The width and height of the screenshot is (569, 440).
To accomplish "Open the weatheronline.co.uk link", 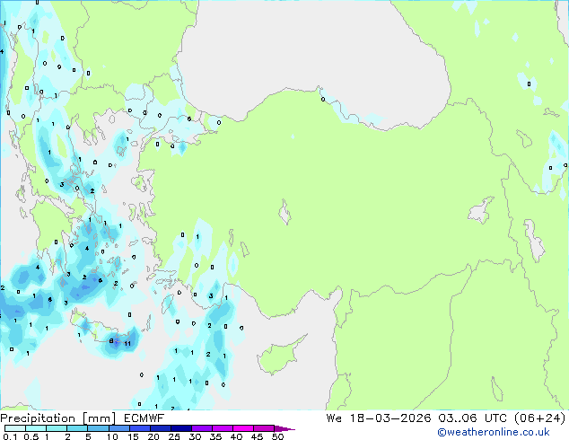I will [494, 432].
